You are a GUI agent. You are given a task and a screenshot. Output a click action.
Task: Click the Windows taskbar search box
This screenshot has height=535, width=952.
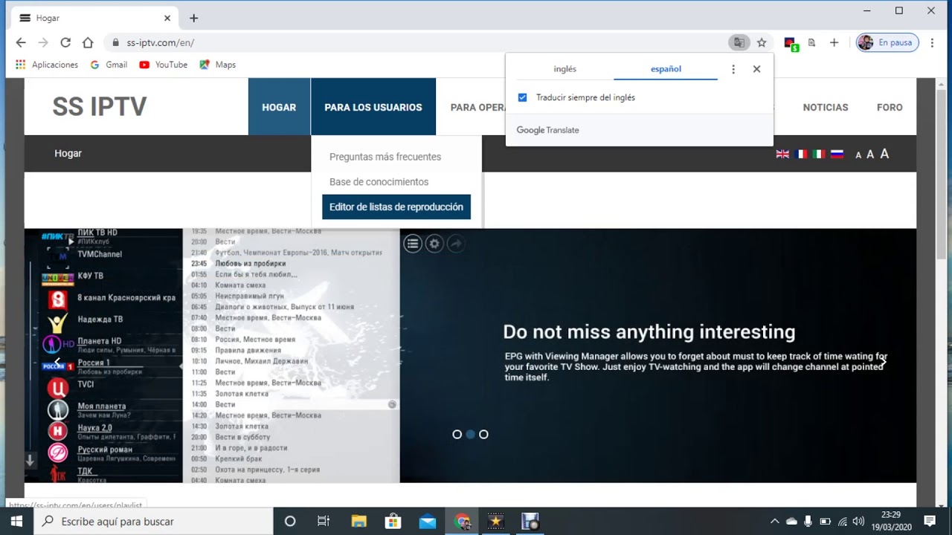pos(154,521)
